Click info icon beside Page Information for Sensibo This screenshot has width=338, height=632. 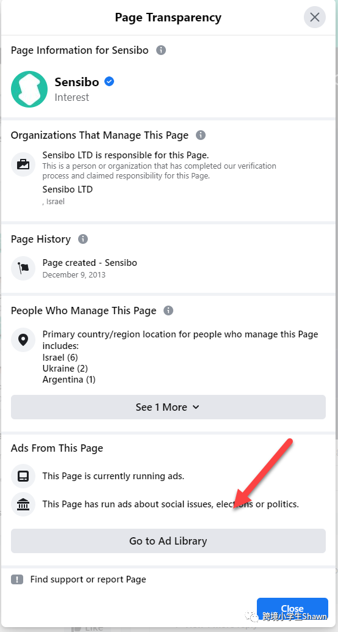pos(161,50)
